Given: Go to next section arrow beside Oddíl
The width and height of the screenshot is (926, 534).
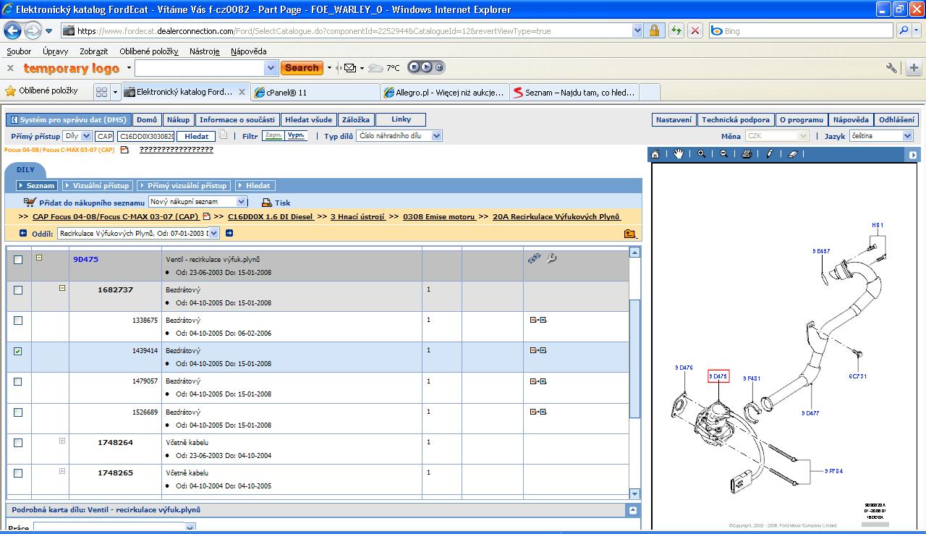Looking at the screenshot, I should [229, 233].
